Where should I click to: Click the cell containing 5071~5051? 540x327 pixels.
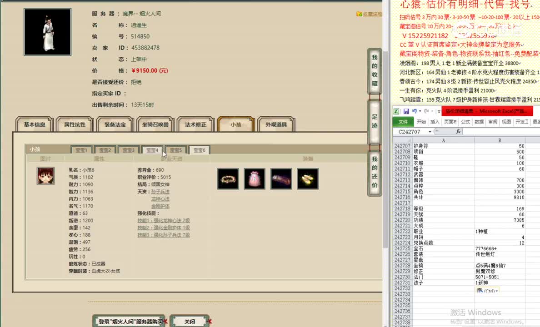point(500,277)
